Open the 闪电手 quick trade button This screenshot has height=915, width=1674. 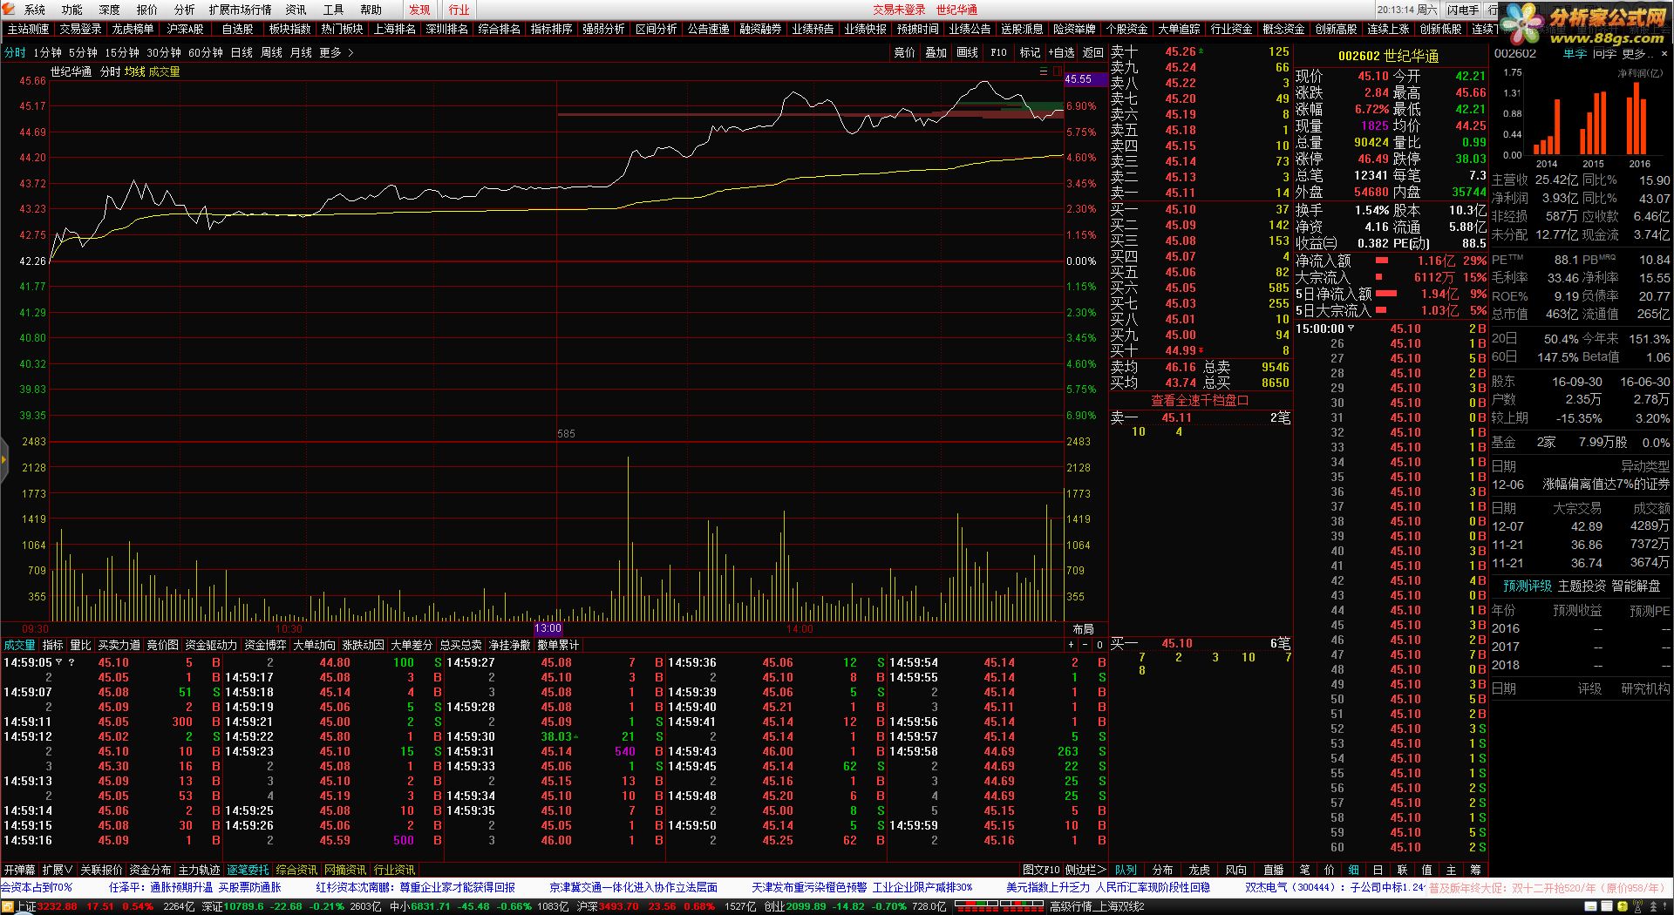point(1462,10)
